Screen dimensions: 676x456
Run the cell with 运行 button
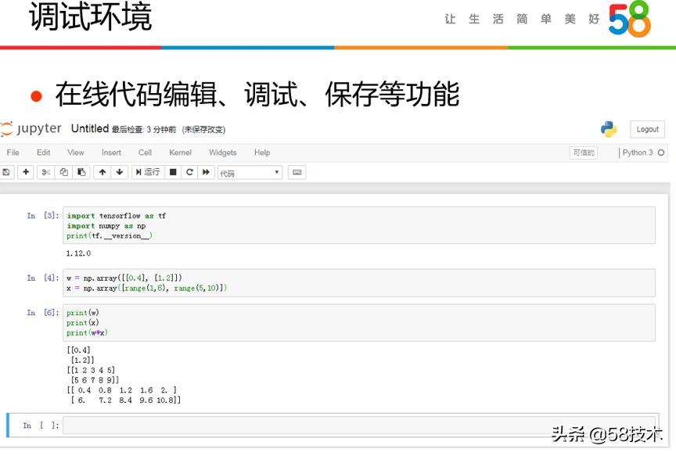(x=148, y=172)
